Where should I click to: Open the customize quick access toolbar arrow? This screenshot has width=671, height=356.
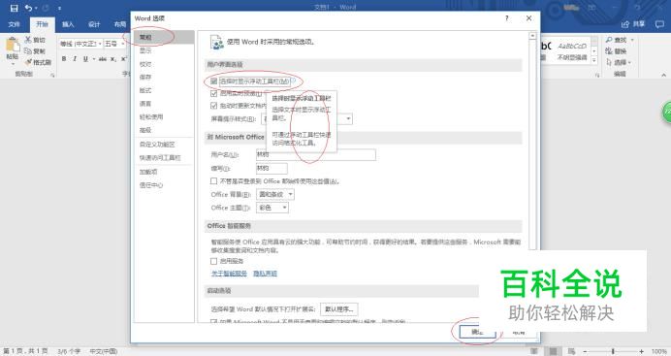point(59,8)
